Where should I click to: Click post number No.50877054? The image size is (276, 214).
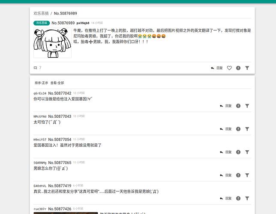coord(60,140)
